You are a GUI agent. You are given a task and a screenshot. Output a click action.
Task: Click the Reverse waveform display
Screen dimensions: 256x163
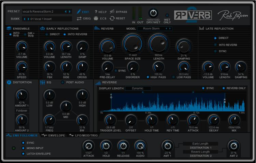point(172,102)
